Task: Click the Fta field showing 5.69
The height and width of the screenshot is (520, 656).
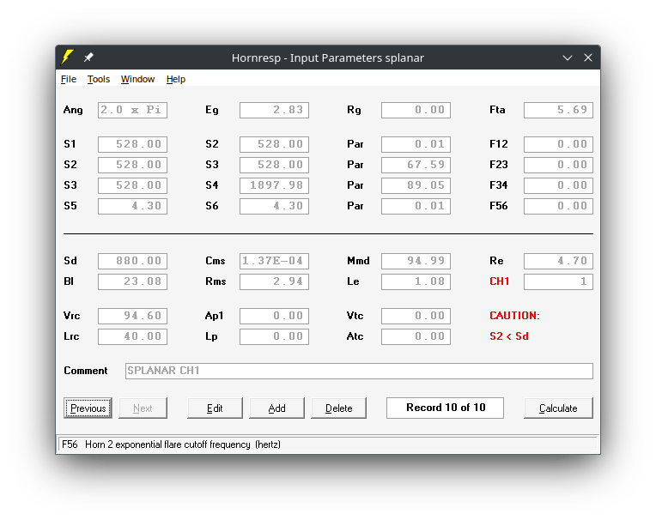Action: 558,110
